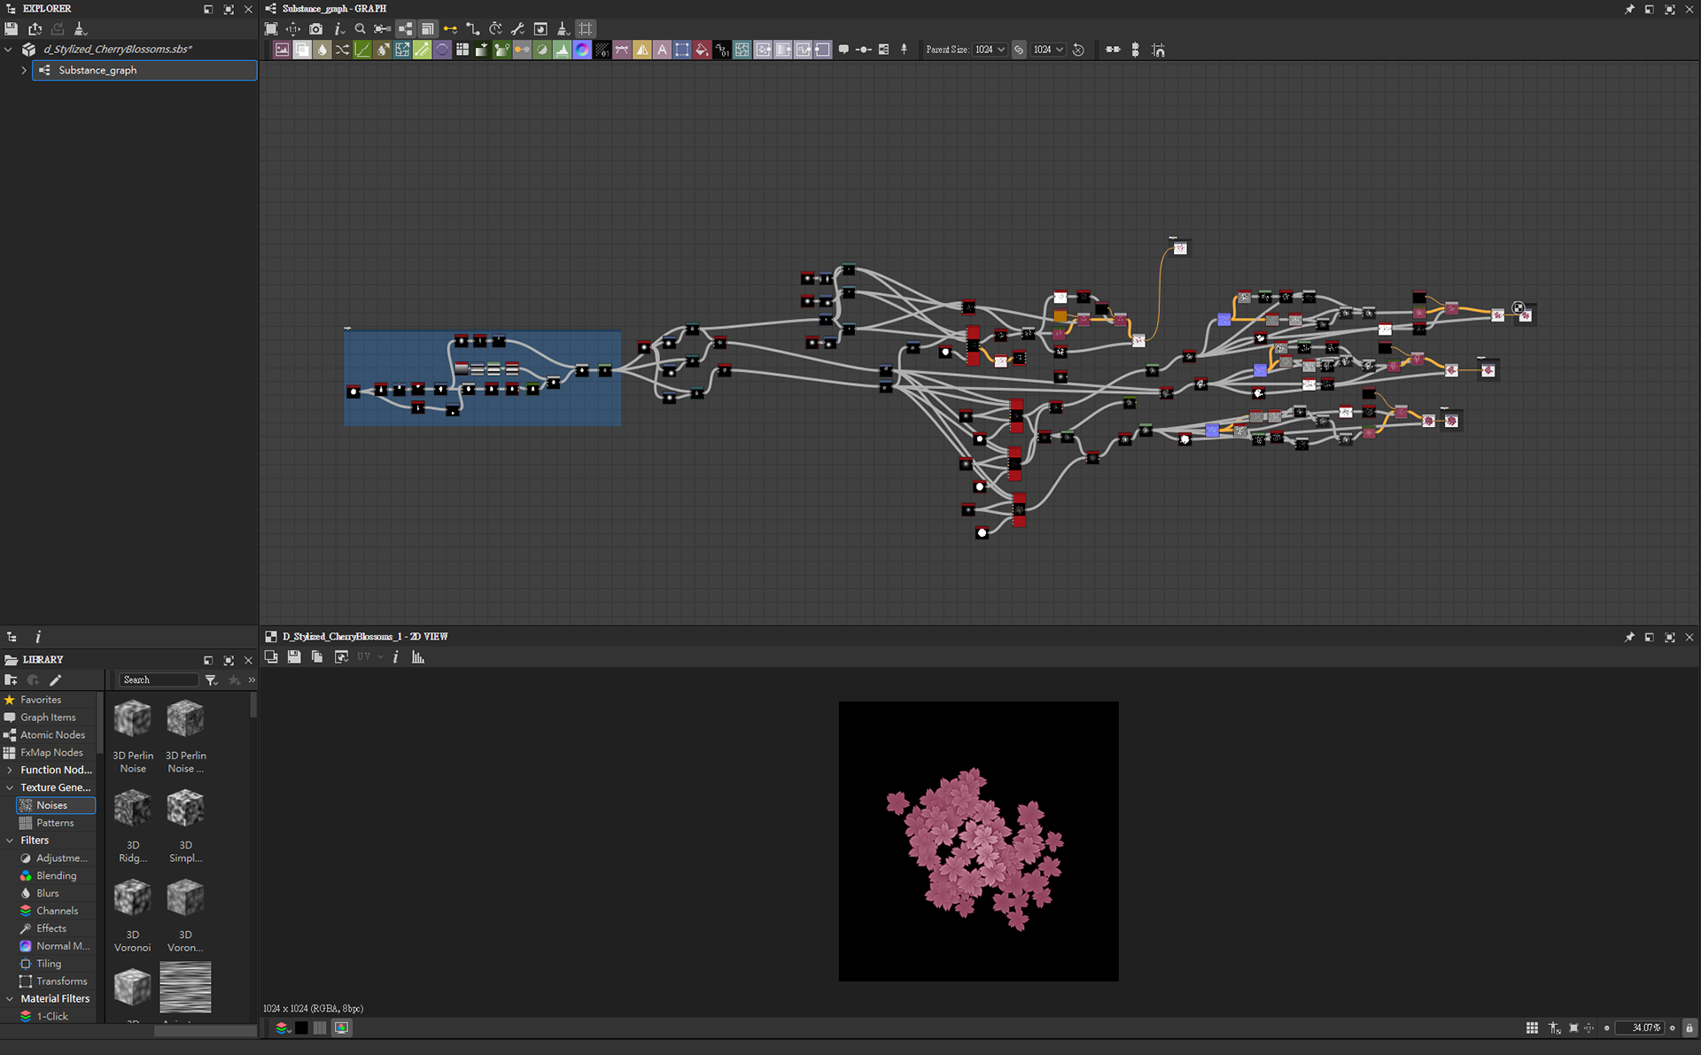Open the Favorites library section

(x=41, y=700)
